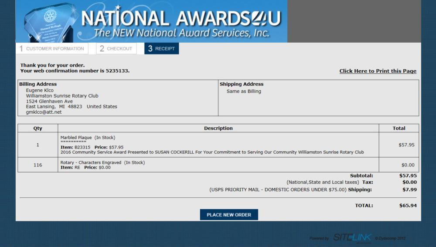Click the National Awards4U banner logo

pyautogui.click(x=152, y=21)
